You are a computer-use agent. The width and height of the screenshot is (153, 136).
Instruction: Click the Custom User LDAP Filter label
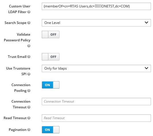(x=19, y=9)
